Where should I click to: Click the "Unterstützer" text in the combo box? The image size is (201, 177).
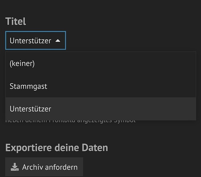[31, 41]
